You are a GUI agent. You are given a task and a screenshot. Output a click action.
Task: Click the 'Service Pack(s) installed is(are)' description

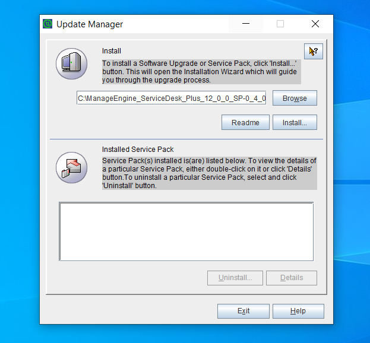210,173
